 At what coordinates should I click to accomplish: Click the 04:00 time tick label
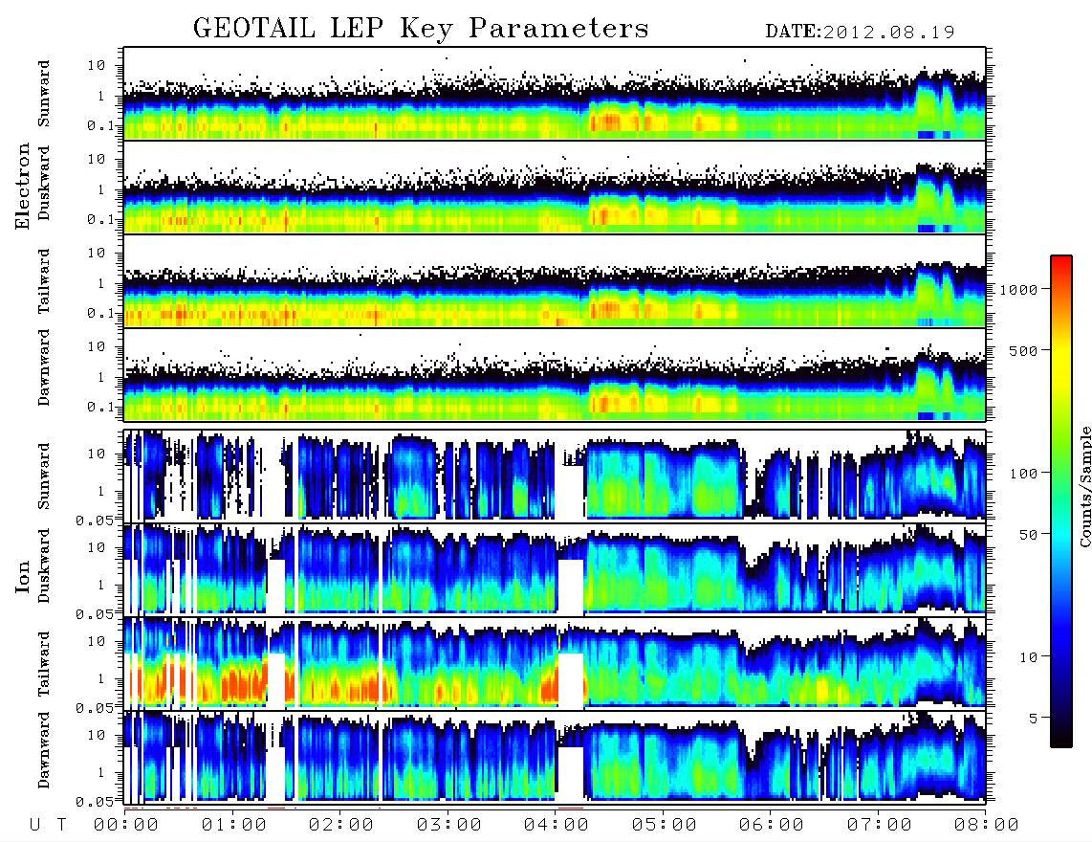click(x=557, y=826)
